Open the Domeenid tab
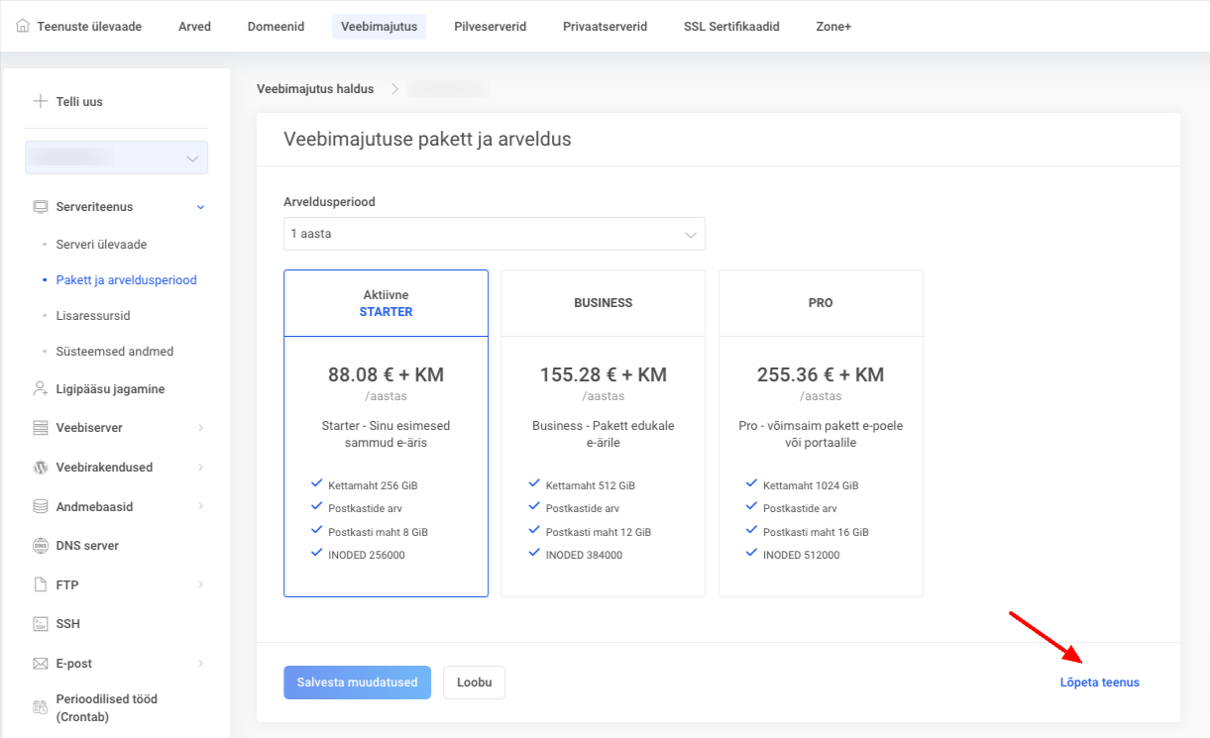Viewport: 1210px width, 738px height. (x=275, y=27)
